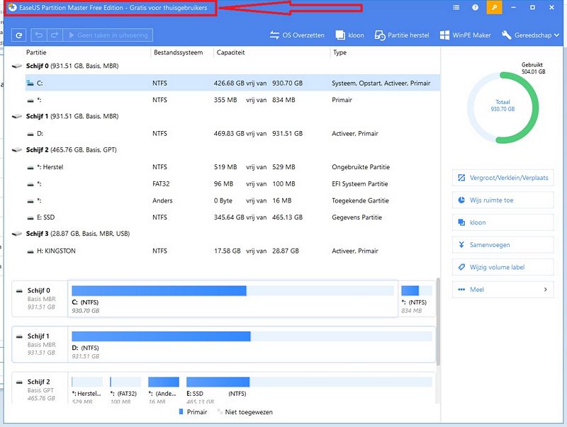
Task: Open the kloon toolbar option
Action: point(349,35)
